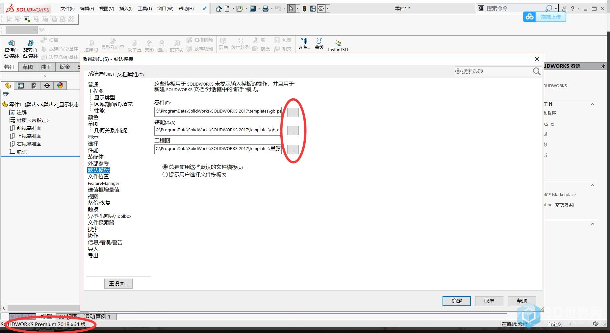Switch to the 钣金 command tab
The height and width of the screenshot is (333, 610).
click(65, 67)
